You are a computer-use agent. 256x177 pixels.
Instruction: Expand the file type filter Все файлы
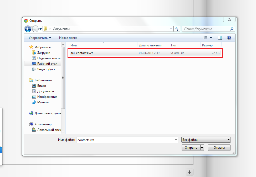206,140
